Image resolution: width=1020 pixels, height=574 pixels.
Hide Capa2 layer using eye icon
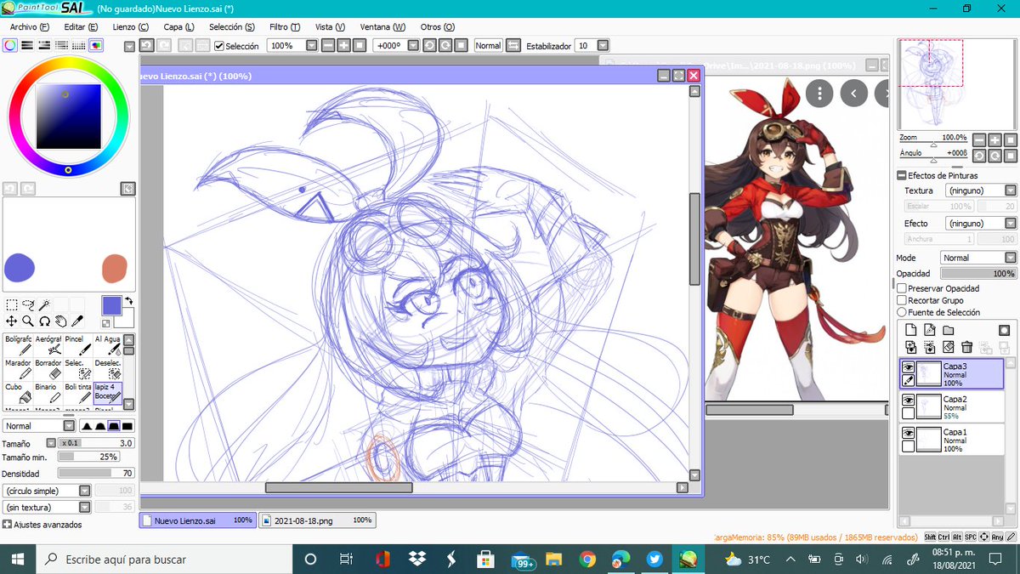tap(908, 400)
